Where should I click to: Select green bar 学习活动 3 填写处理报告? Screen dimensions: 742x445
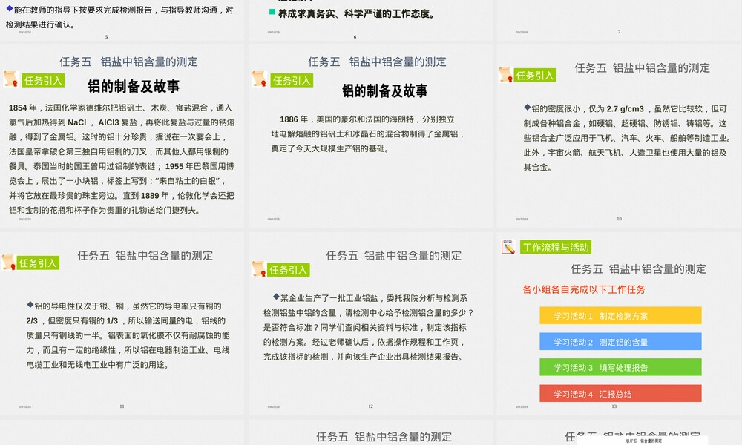pyautogui.click(x=620, y=367)
